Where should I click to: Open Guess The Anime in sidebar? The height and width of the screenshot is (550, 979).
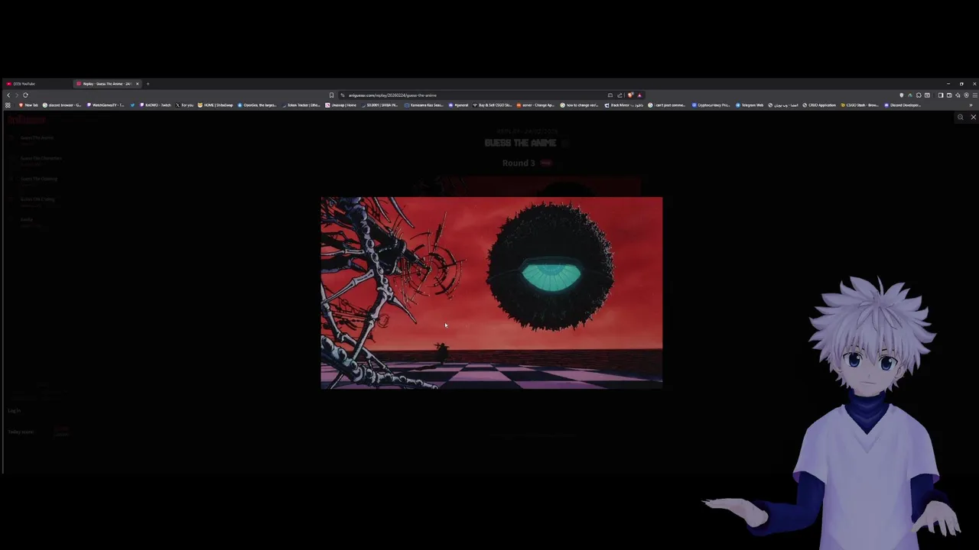pos(37,137)
